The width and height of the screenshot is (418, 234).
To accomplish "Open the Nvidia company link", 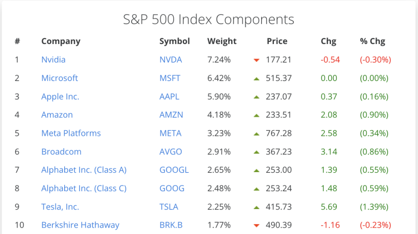I will click(53, 60).
